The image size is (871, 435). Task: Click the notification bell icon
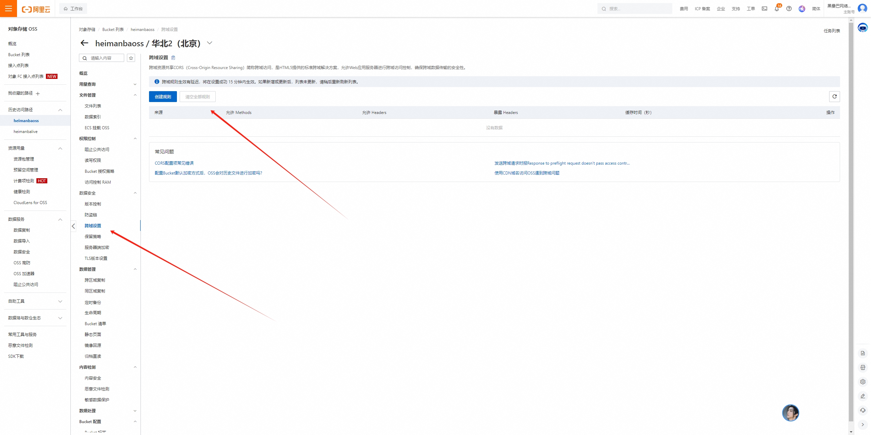[776, 9]
